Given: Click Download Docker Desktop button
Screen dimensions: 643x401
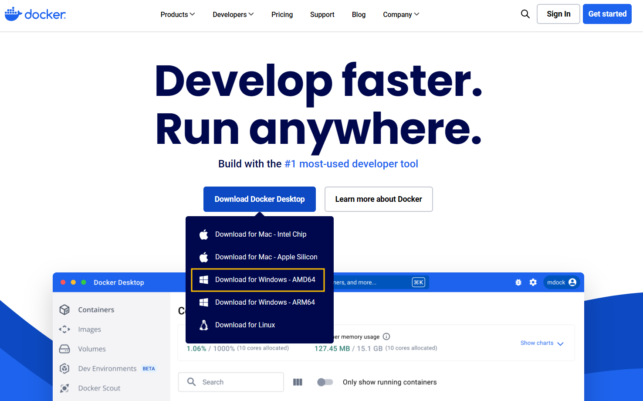Looking at the screenshot, I should pyautogui.click(x=260, y=199).
